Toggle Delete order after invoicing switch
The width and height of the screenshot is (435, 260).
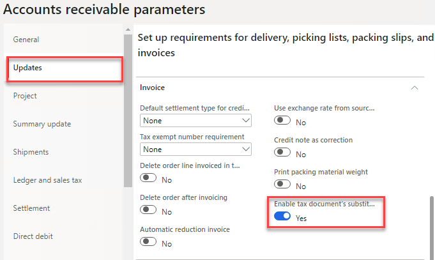point(149,210)
